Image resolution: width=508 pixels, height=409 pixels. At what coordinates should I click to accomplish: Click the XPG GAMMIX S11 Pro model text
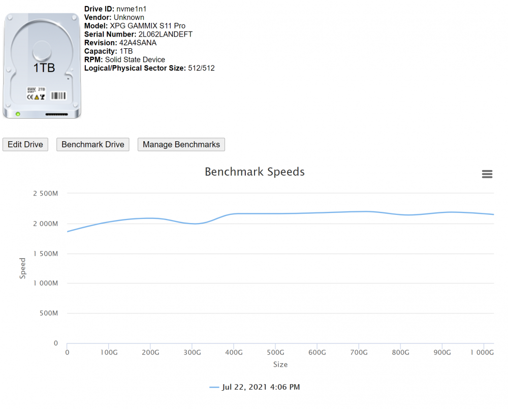tap(148, 26)
